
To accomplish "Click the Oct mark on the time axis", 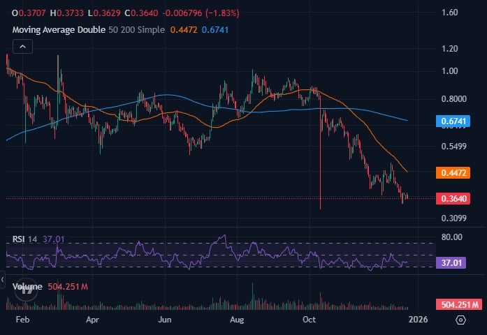I will (x=308, y=320).
